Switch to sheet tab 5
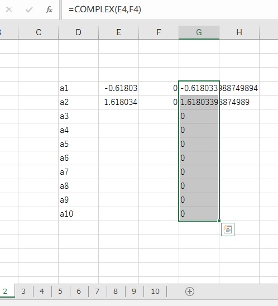The image size is (278, 306). (60, 291)
